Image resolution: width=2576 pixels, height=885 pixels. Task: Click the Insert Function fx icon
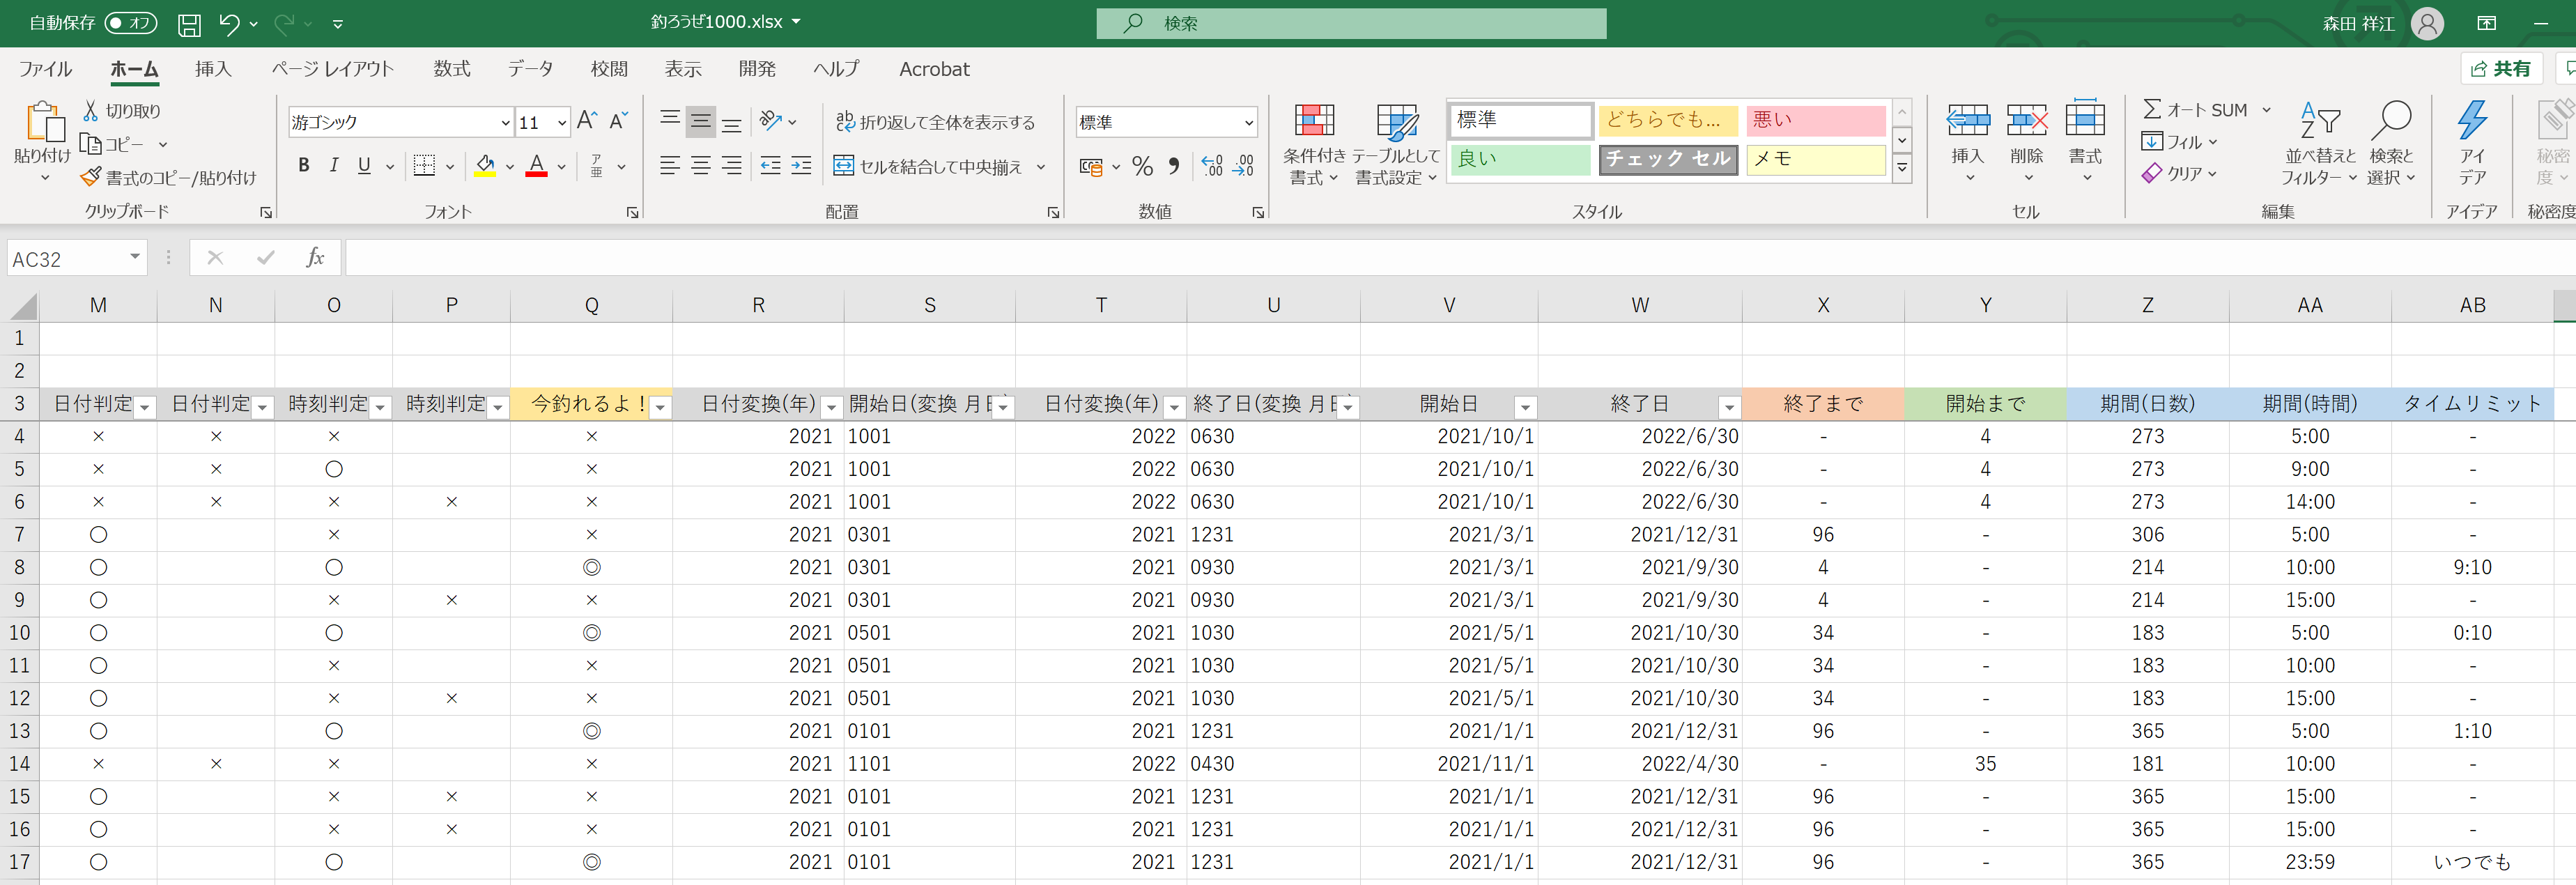click(x=315, y=258)
